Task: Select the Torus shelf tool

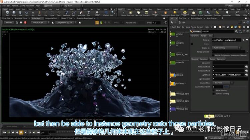Action: 27,13
